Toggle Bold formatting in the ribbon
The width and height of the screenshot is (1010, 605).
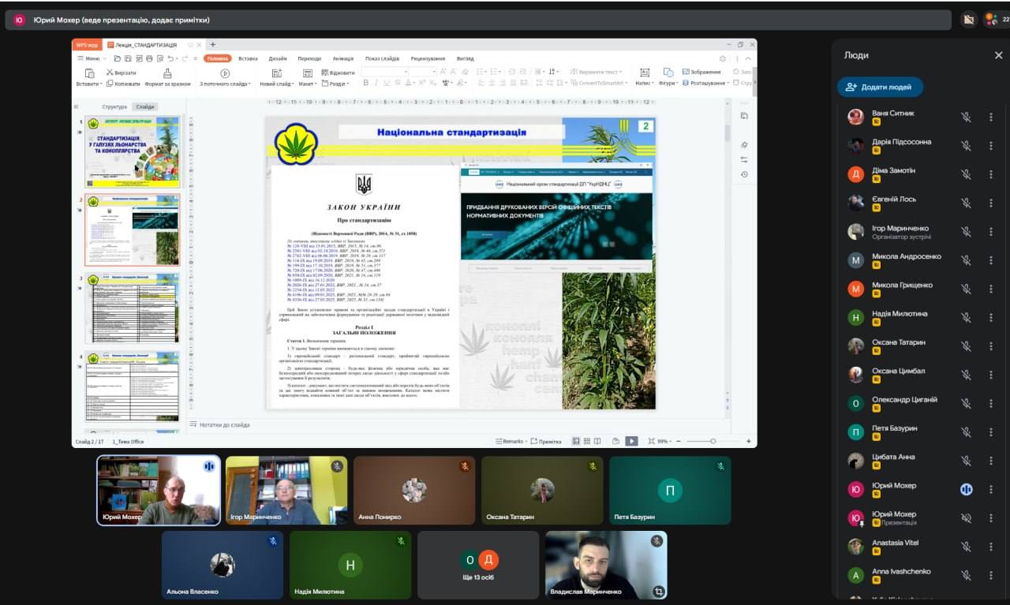(x=365, y=83)
